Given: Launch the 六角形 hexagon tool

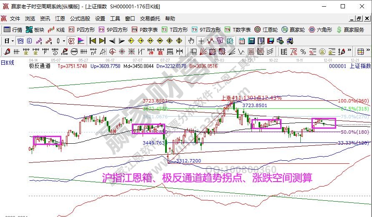Looking at the screenshot, I should [320, 30].
